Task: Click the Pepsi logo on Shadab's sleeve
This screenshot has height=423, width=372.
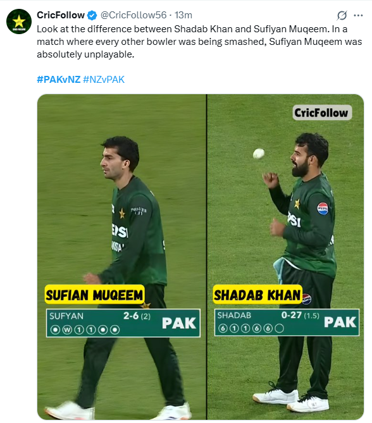Action: [323, 208]
